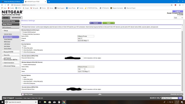Open a new browser tab

[x=49, y=2]
